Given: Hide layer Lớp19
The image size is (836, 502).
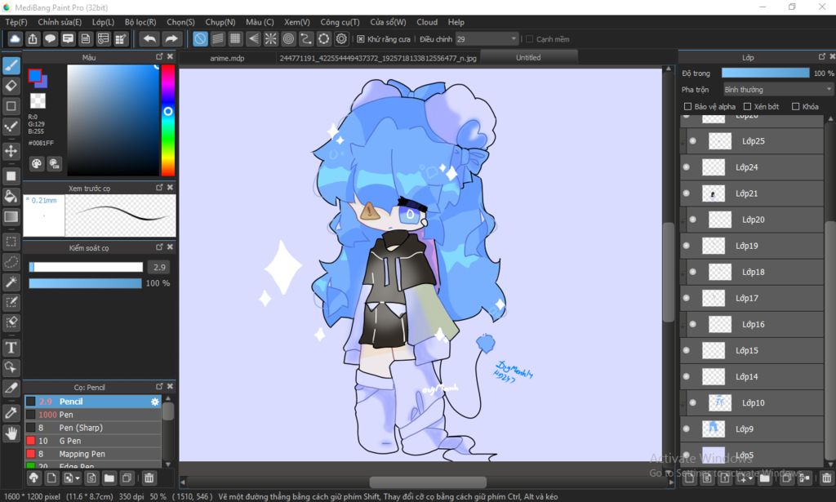Looking at the screenshot, I should pos(686,246).
